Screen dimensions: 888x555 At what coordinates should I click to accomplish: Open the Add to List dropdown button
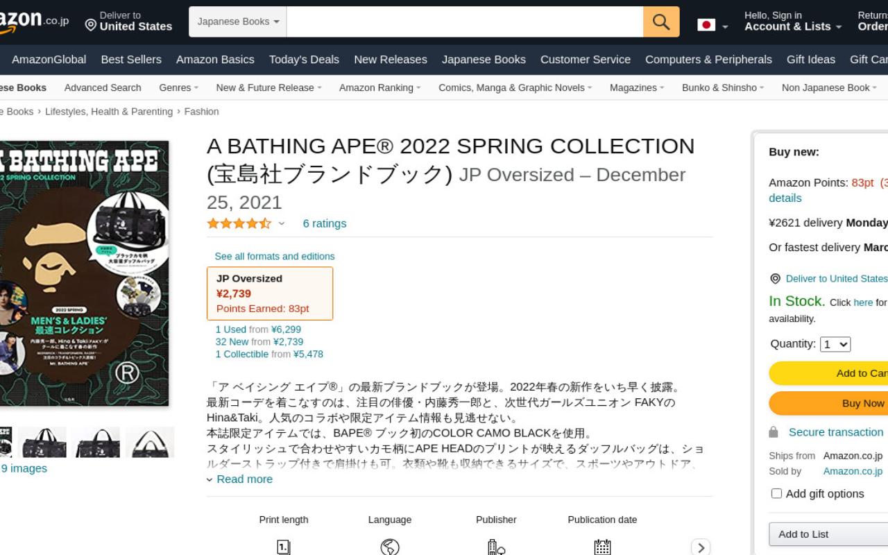tap(828, 534)
